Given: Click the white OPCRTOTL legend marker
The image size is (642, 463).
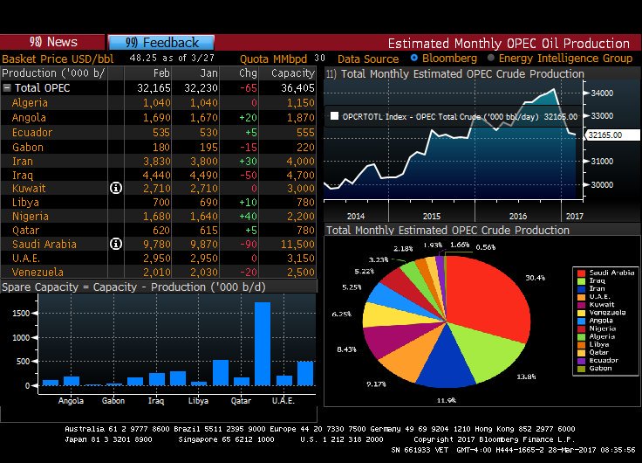Looking at the screenshot, I should click(334, 114).
